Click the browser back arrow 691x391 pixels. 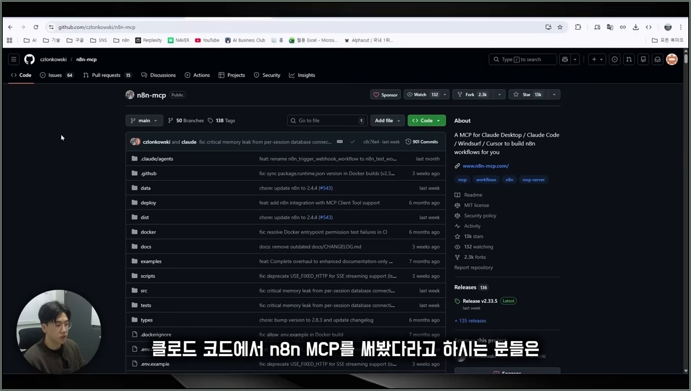point(10,27)
